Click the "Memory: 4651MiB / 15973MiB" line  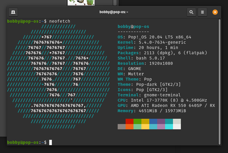pyautogui.click(x=152, y=111)
